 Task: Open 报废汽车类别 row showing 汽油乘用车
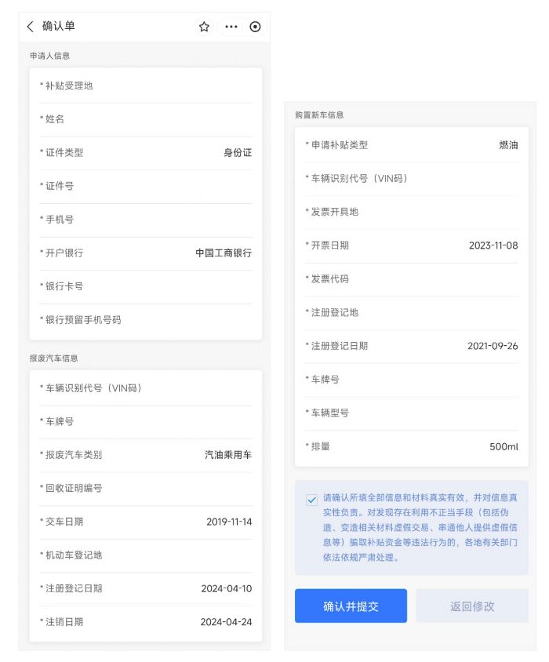[145, 455]
